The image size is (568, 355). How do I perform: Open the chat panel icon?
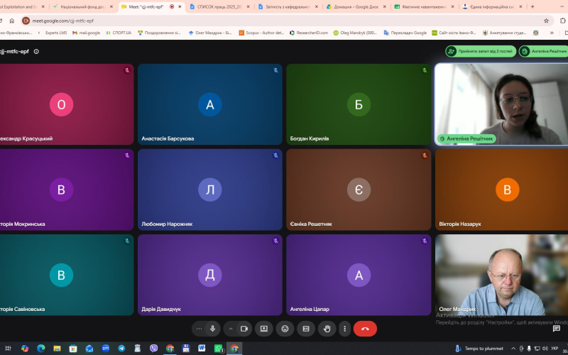(556, 329)
